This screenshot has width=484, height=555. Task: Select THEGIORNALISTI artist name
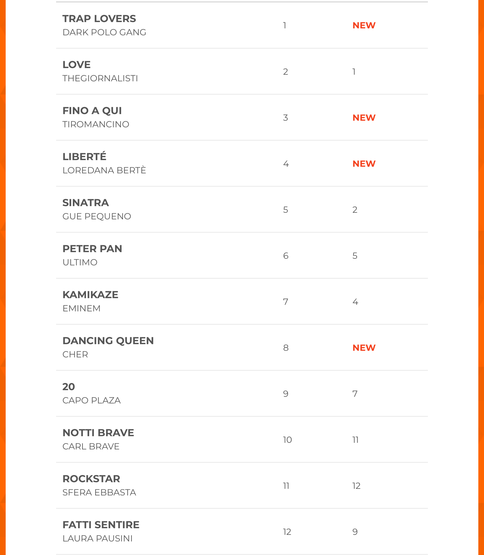100,78
